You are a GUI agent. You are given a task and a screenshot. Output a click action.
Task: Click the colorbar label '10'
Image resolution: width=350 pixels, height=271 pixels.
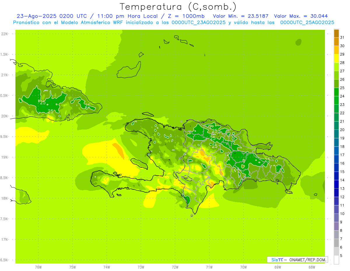342,214
